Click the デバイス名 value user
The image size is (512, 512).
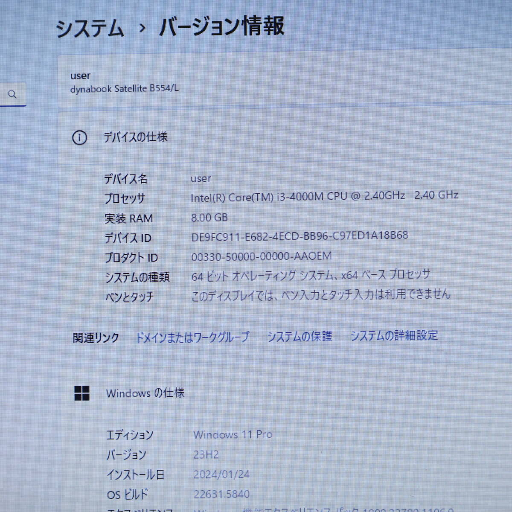201,178
